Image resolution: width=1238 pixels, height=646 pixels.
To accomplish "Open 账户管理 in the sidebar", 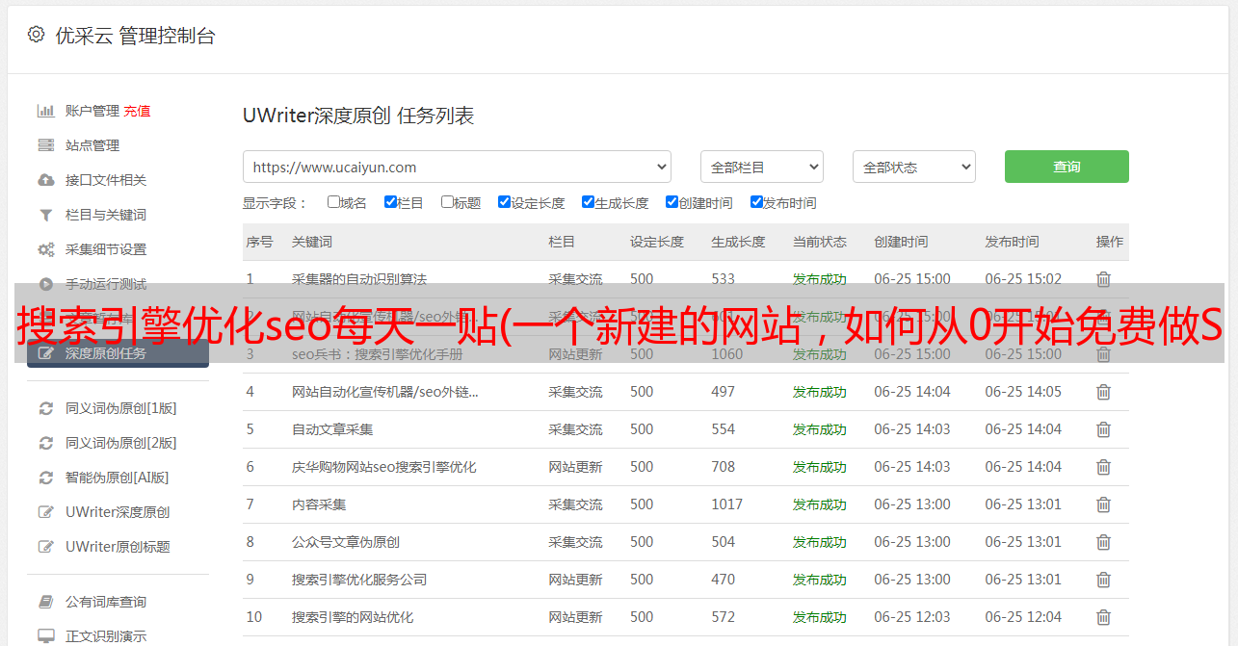I will pos(92,111).
